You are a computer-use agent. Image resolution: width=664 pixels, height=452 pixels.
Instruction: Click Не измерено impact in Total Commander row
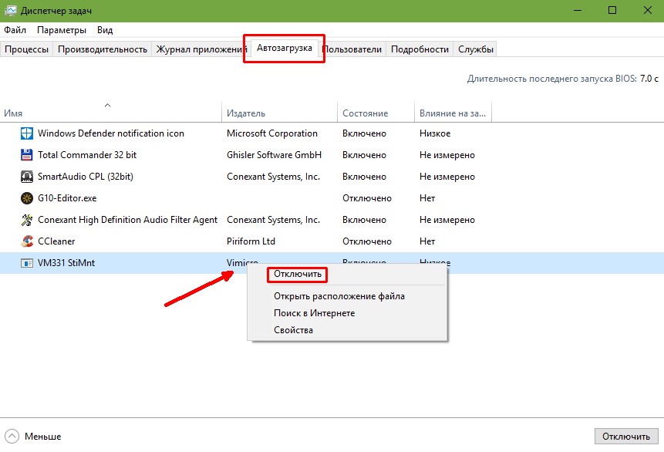447,155
